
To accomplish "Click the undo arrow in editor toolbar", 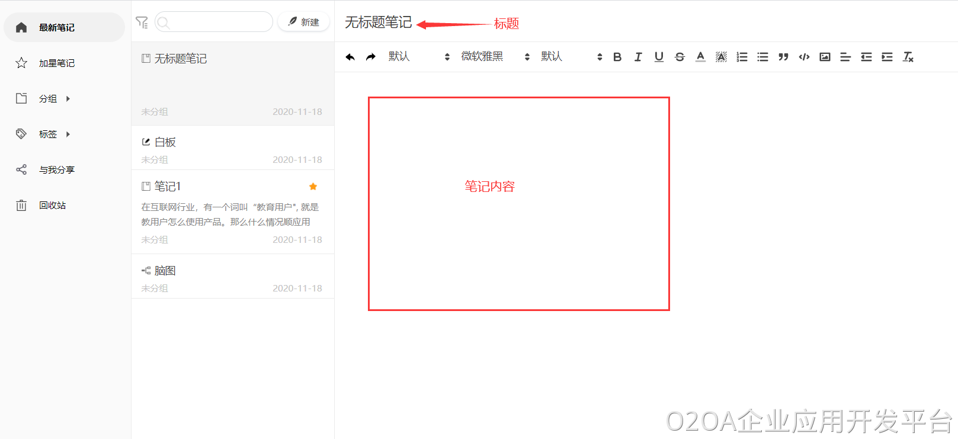I will [x=350, y=57].
